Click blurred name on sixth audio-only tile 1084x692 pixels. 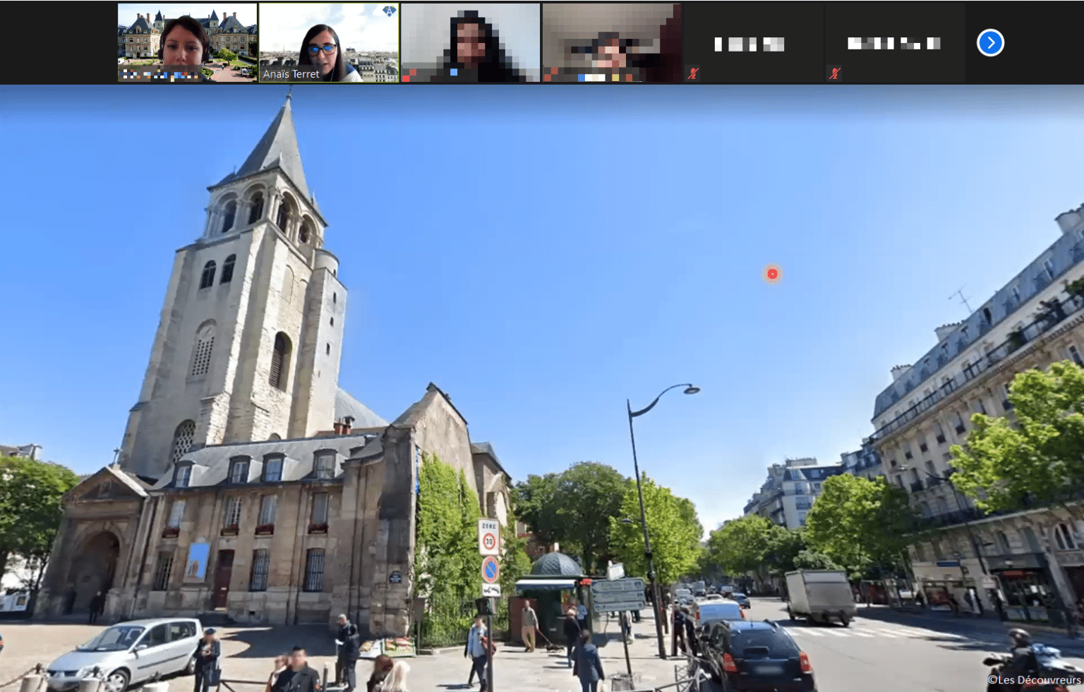click(893, 44)
